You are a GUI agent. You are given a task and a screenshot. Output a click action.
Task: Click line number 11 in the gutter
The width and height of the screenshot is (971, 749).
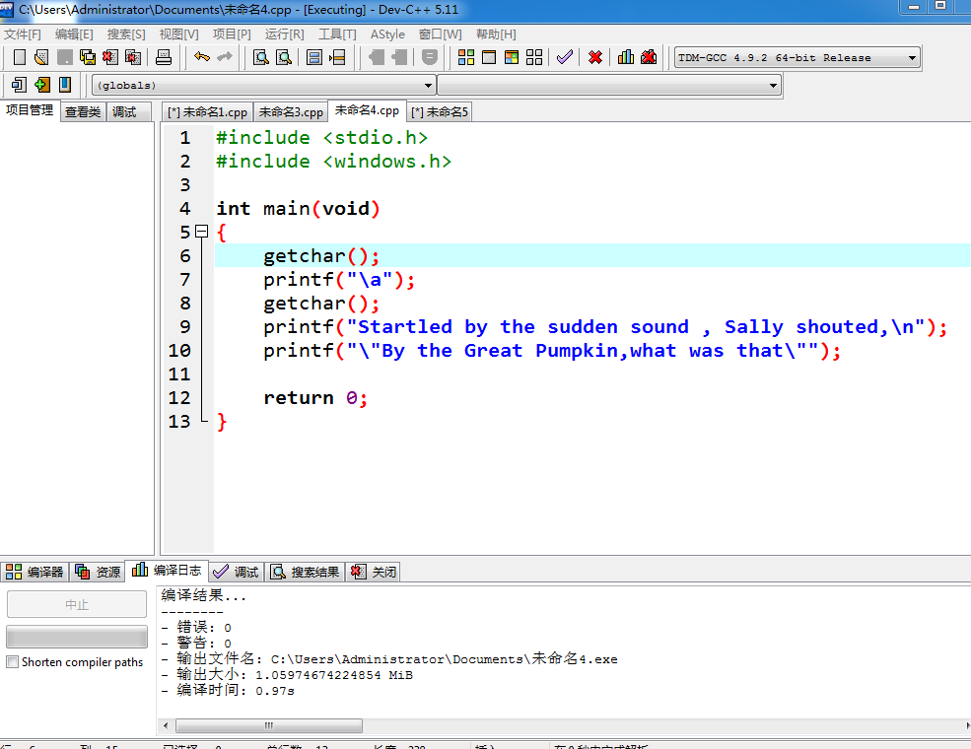click(179, 374)
